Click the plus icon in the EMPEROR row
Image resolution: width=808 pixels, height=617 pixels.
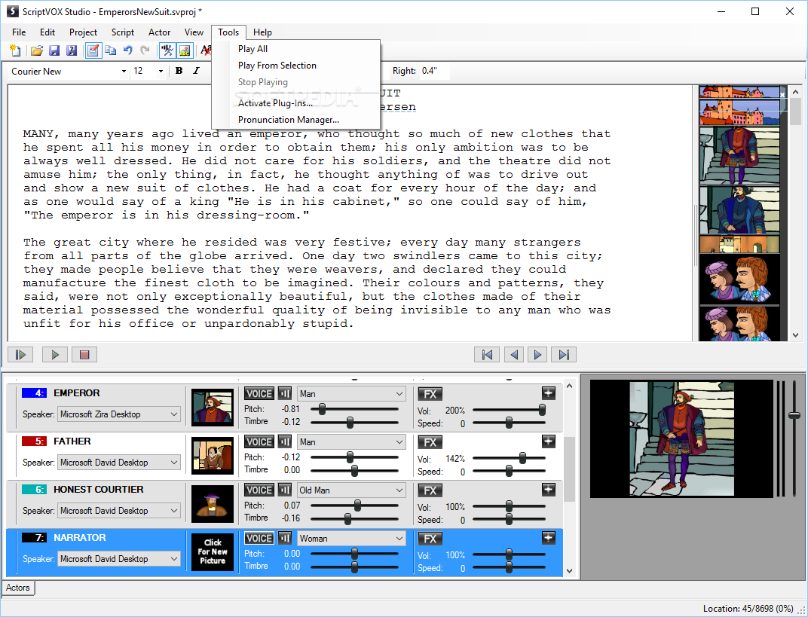[x=548, y=393]
